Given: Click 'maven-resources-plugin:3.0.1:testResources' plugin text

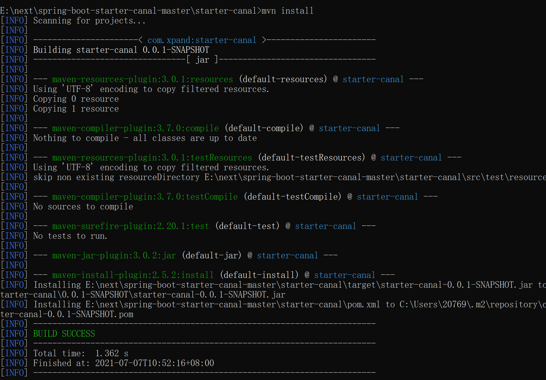Looking at the screenshot, I should coord(152,158).
